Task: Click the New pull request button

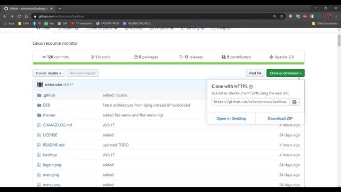Action: pos(83,73)
